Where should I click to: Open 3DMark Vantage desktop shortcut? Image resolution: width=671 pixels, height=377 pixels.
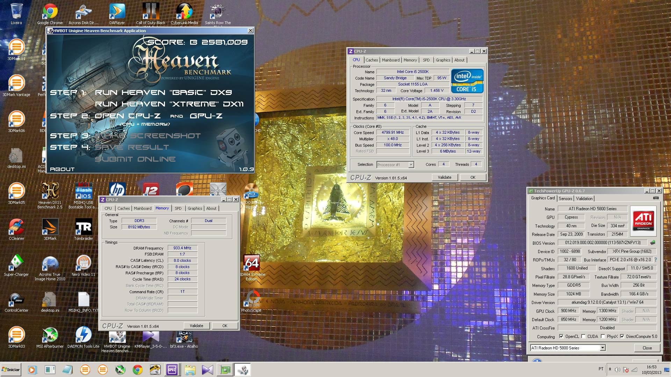tap(16, 86)
